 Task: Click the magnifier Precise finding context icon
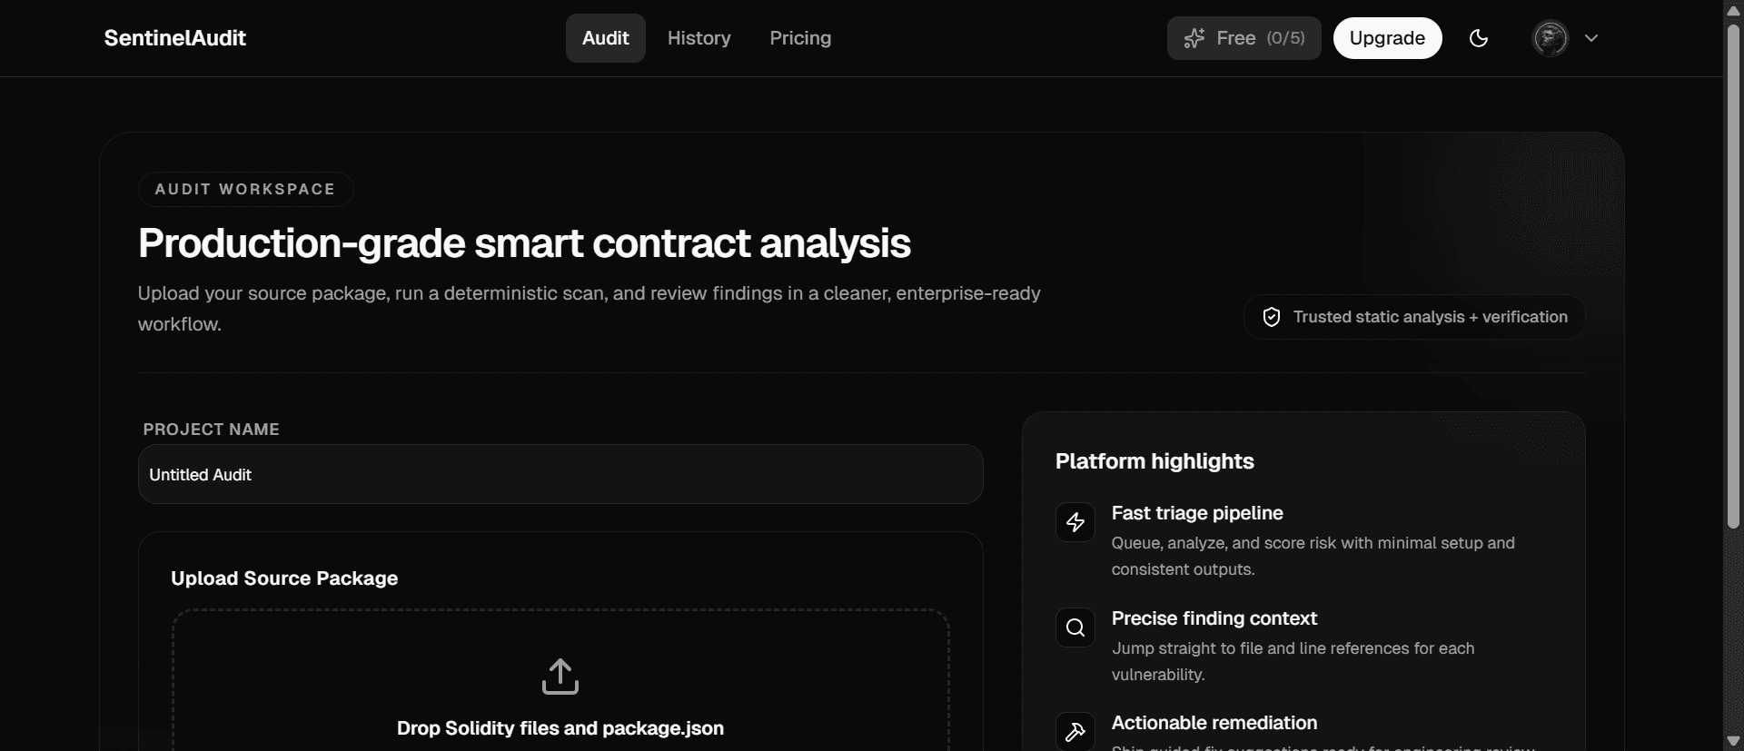pyautogui.click(x=1075, y=627)
